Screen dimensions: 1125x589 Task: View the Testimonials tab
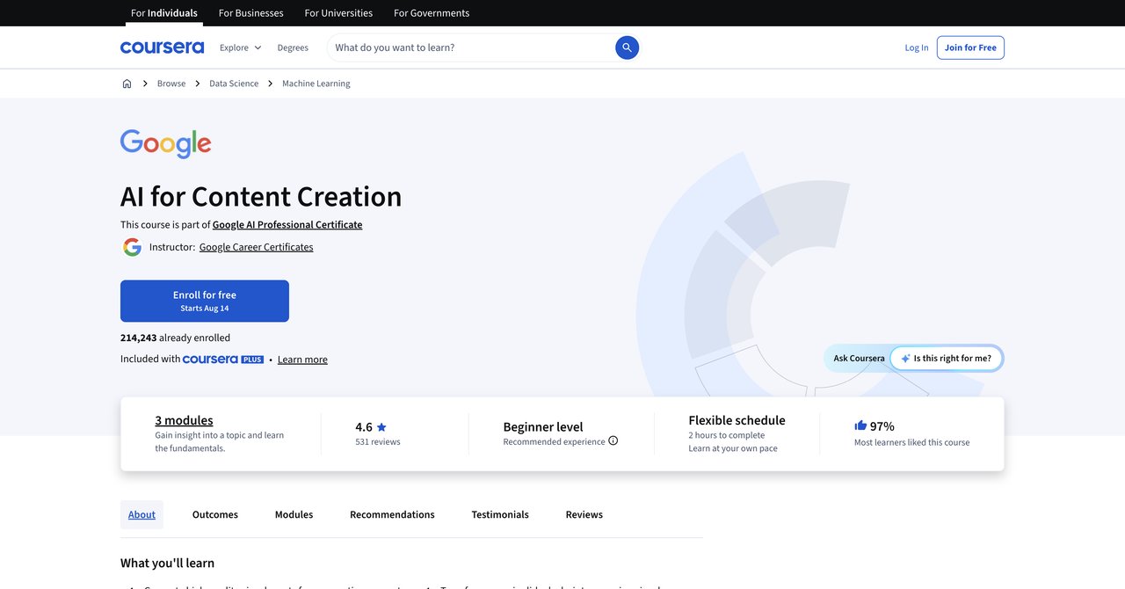[x=500, y=514]
